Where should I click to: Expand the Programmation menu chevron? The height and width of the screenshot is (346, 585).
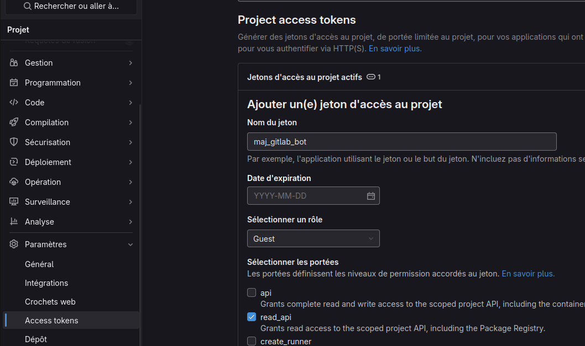coord(130,83)
